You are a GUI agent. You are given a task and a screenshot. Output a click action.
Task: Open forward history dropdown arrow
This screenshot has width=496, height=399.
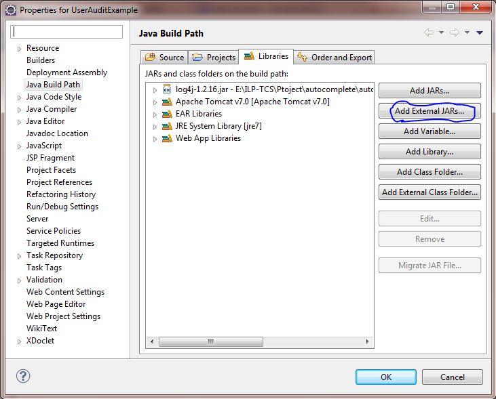(468, 33)
